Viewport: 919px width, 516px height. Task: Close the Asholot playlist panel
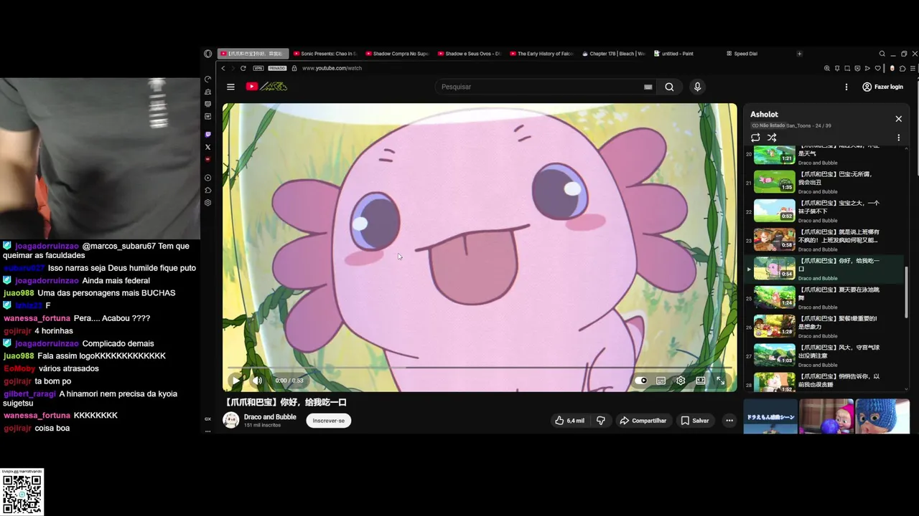(x=898, y=119)
